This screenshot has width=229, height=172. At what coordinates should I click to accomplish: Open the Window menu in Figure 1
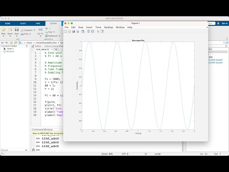point(120,27)
